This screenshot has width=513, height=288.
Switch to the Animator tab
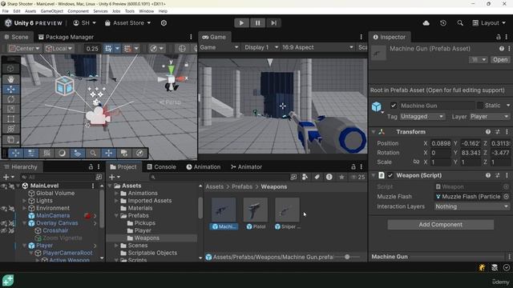(x=246, y=167)
